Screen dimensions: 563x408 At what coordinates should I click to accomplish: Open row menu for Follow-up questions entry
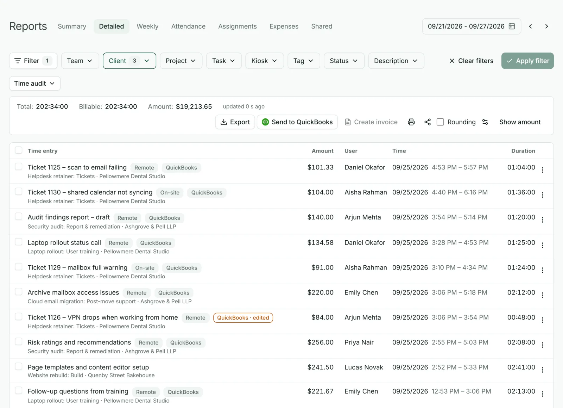pyautogui.click(x=543, y=394)
